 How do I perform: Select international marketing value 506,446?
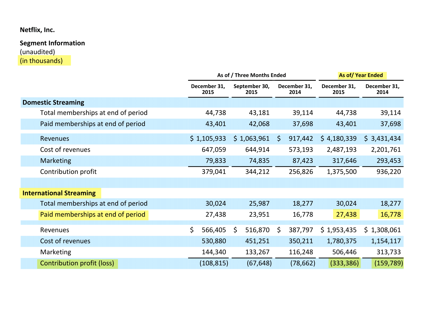point(345,252)
